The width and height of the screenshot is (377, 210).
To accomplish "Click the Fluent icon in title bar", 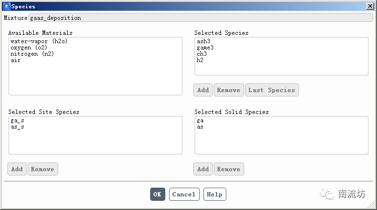I will tap(6, 6).
